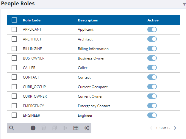The image size is (186, 139).
Task: Select the CURR_OWNER row checkbox
Action: 14,96
